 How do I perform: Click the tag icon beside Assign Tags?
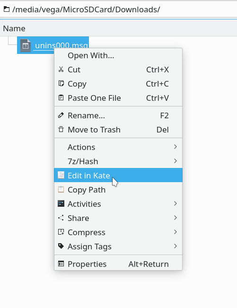tap(61, 246)
